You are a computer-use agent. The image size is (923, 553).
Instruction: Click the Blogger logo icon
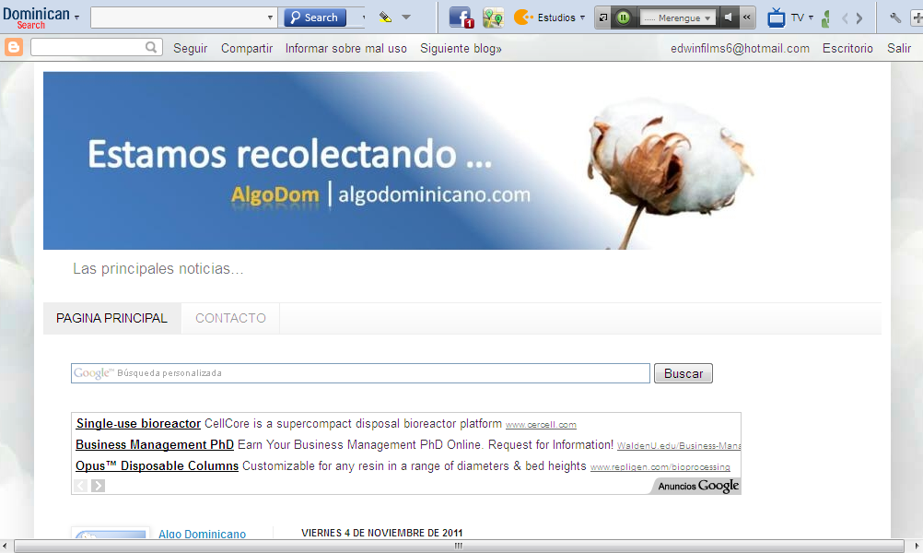[14, 47]
